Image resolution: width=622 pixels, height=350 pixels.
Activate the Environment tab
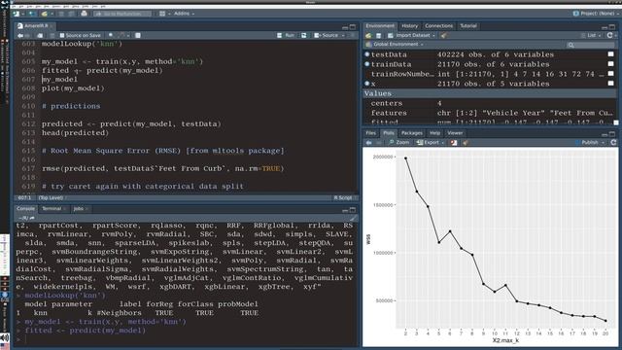pos(380,26)
